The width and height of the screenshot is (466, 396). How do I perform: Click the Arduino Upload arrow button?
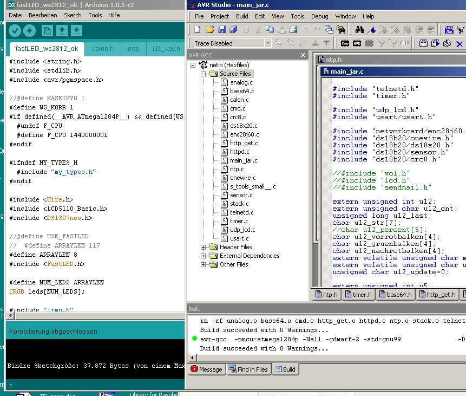tap(29, 31)
